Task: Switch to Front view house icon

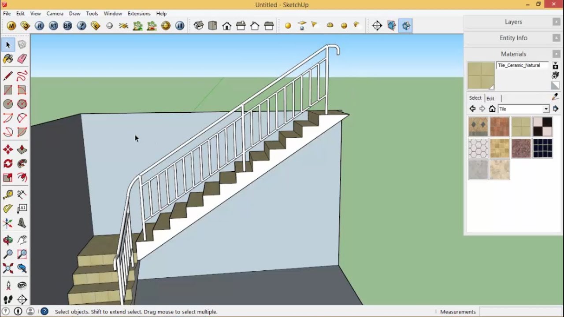Action: (227, 26)
